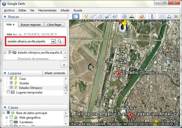Open the ruler measurement tool
Viewport: 182px width, 128px height.
[x=152, y=17]
